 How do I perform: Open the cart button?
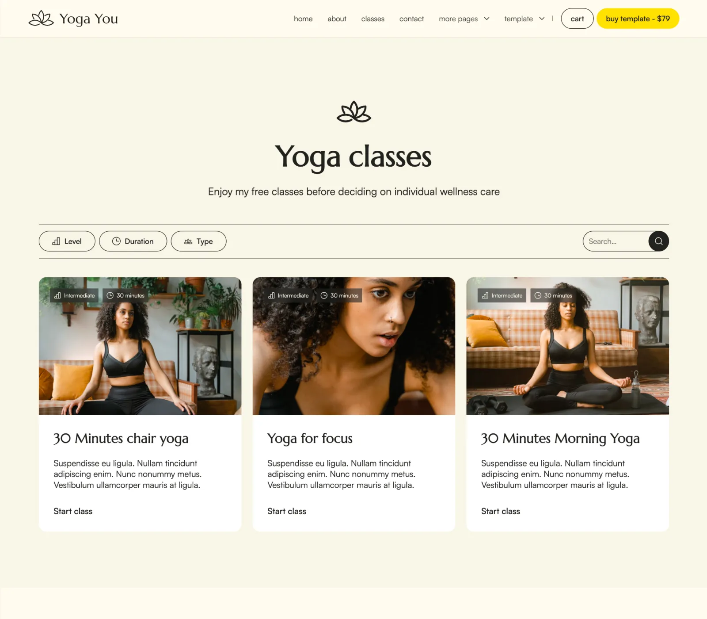tap(577, 19)
